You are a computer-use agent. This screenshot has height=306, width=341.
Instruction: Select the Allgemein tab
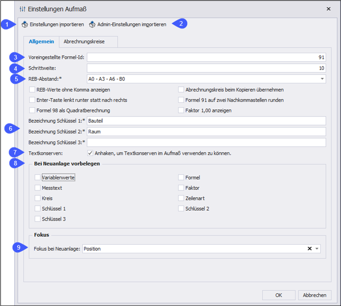coord(41,42)
